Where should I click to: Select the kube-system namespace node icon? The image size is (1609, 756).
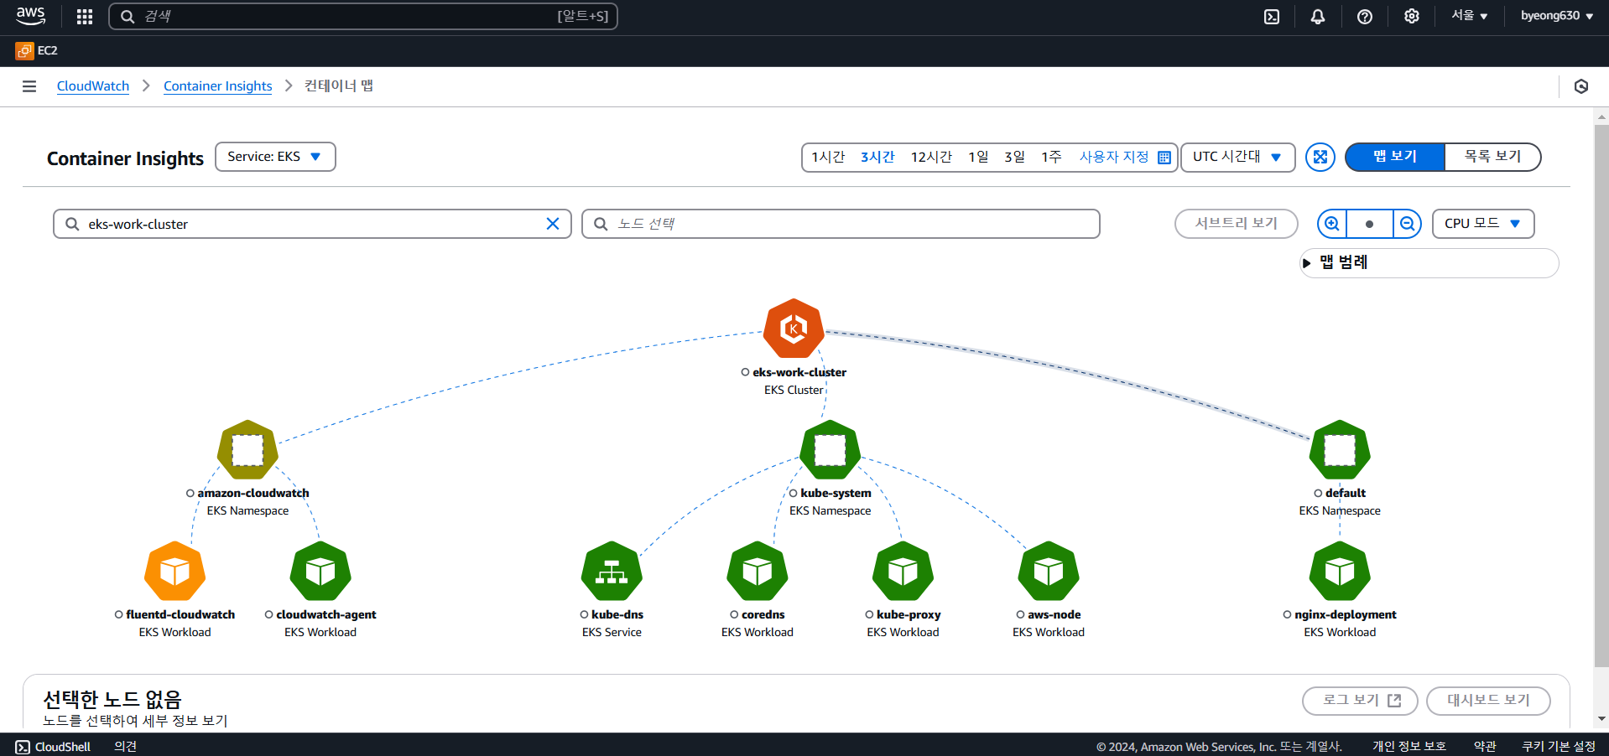tap(830, 450)
